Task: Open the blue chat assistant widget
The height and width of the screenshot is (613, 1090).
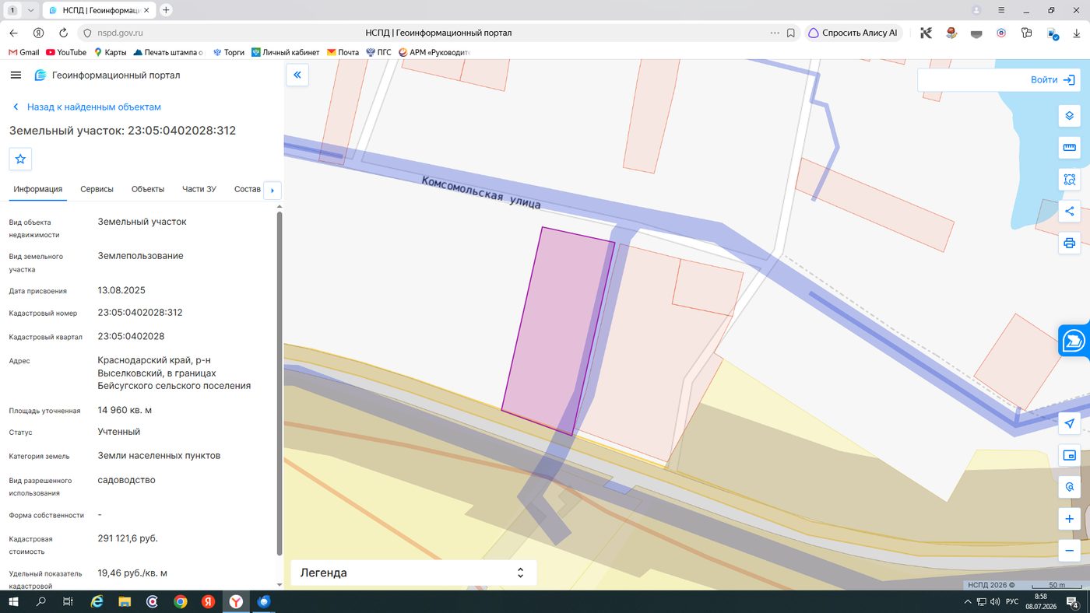Action: click(x=1074, y=341)
